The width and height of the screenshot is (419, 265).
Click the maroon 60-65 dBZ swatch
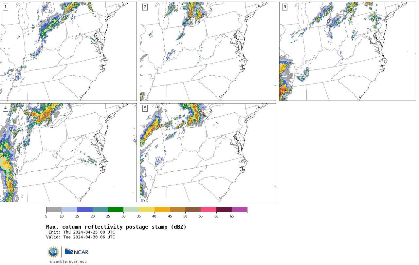click(224, 210)
